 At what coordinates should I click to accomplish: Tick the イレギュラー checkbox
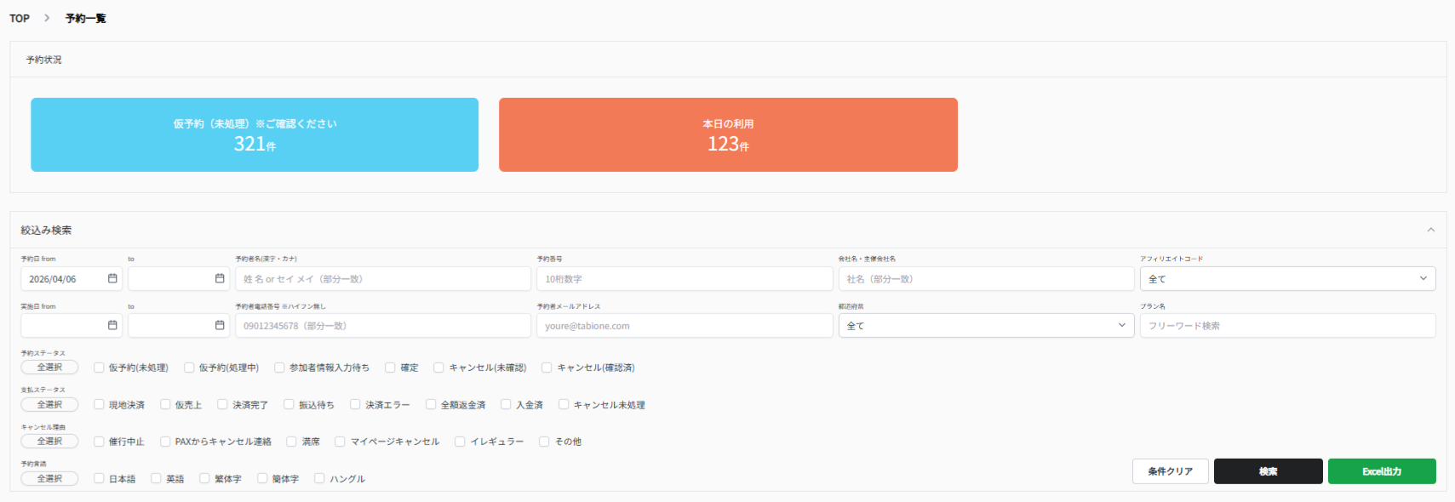tap(460, 442)
